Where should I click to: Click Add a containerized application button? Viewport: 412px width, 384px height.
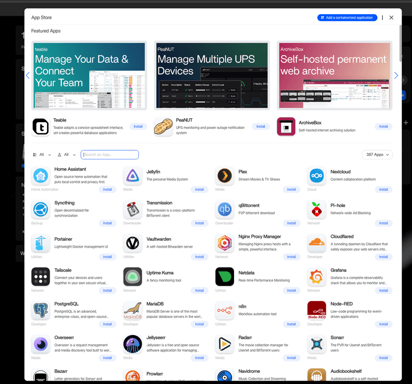[x=347, y=18]
